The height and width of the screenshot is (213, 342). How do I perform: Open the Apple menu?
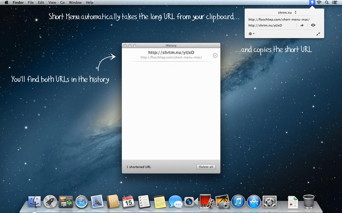pyautogui.click(x=6, y=3)
